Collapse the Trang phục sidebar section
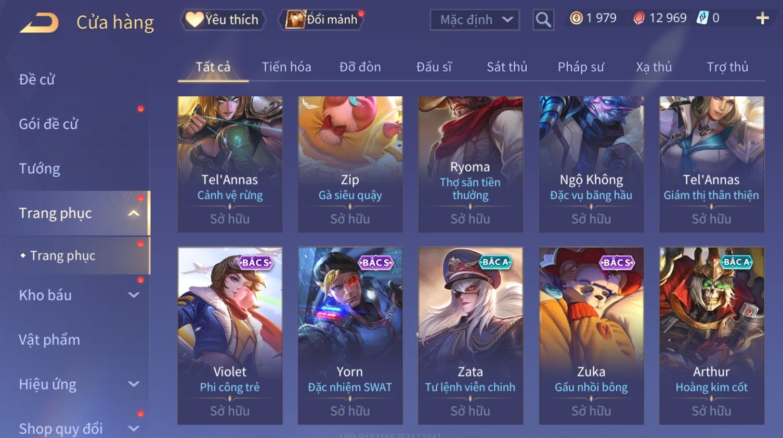 (134, 213)
